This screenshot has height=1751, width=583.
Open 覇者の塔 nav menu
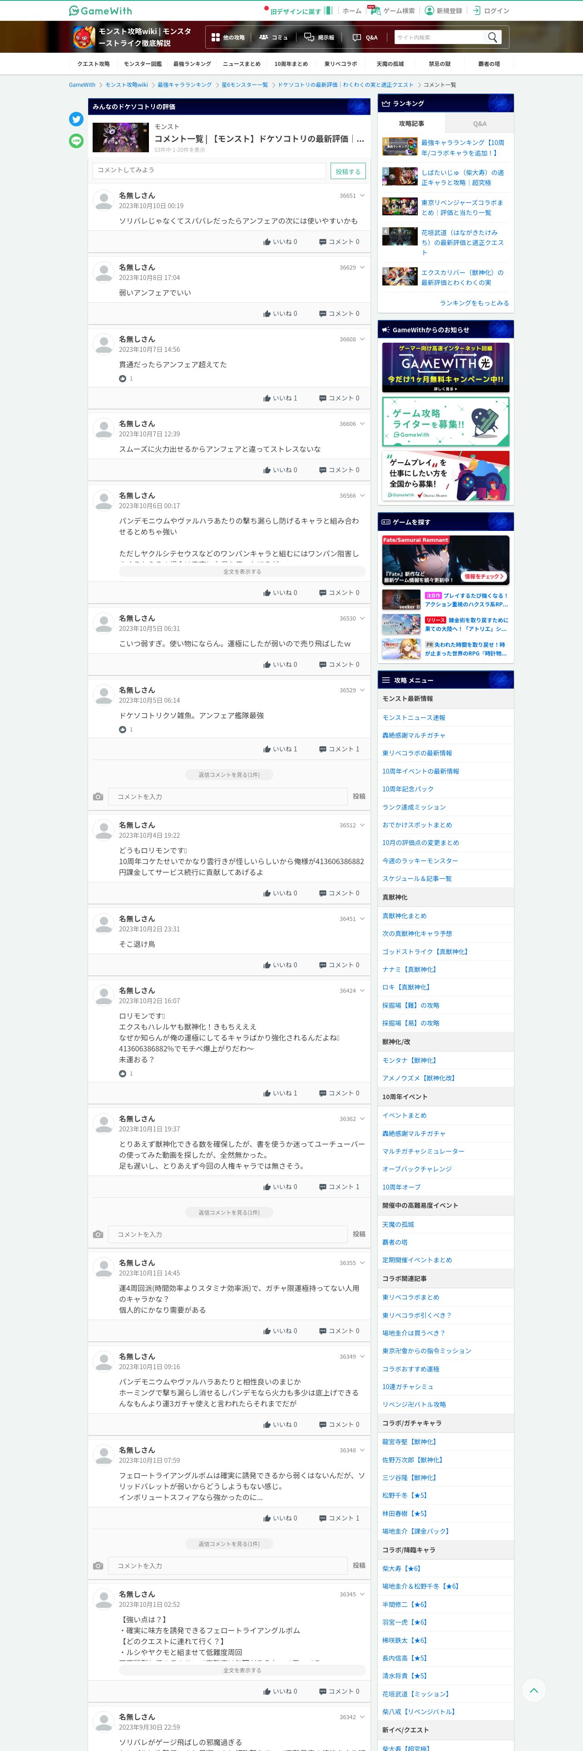pos(489,64)
